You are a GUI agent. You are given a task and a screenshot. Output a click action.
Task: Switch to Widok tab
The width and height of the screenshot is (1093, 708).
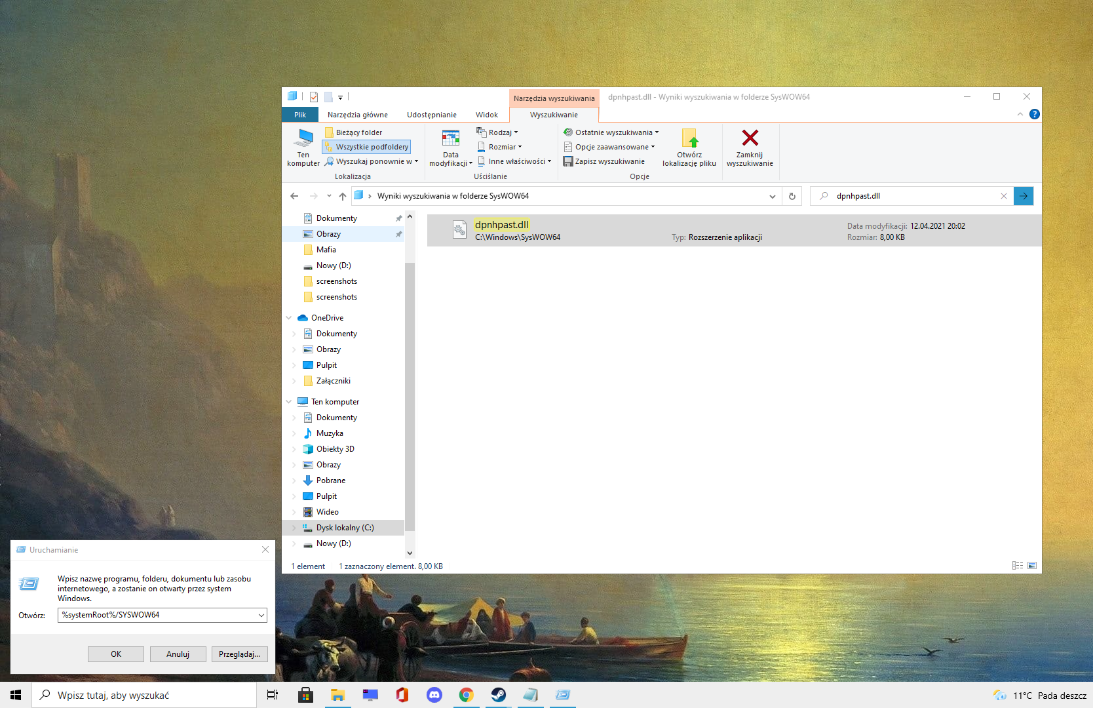tap(487, 115)
